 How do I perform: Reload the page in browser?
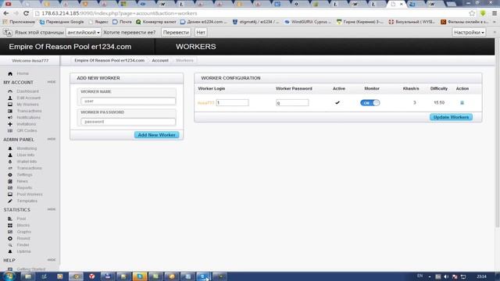coord(26,13)
